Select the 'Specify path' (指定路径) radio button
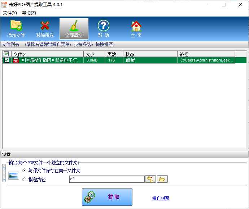The height and width of the screenshot is (209, 249). tap(25, 180)
